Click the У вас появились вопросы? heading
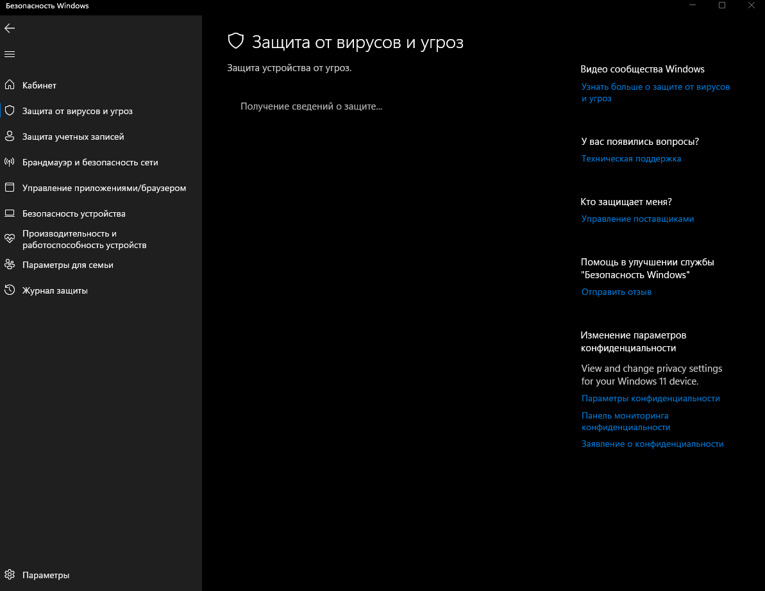 [639, 142]
